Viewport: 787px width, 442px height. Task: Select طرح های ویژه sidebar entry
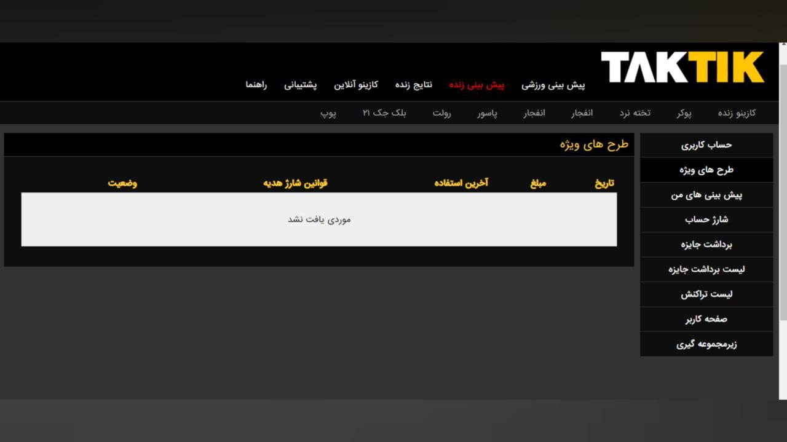(x=706, y=170)
